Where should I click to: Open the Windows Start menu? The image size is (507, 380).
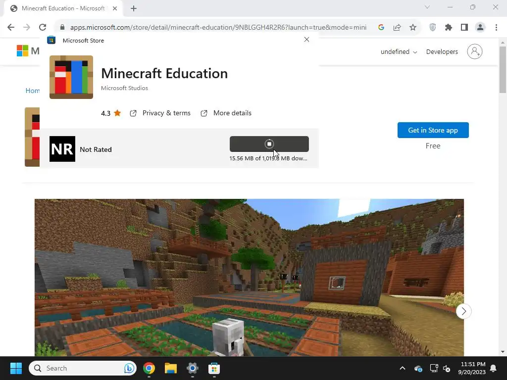pyautogui.click(x=16, y=368)
